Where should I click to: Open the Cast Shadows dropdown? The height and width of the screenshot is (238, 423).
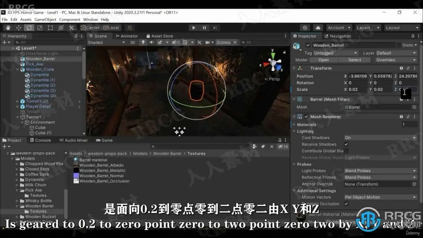381,138
